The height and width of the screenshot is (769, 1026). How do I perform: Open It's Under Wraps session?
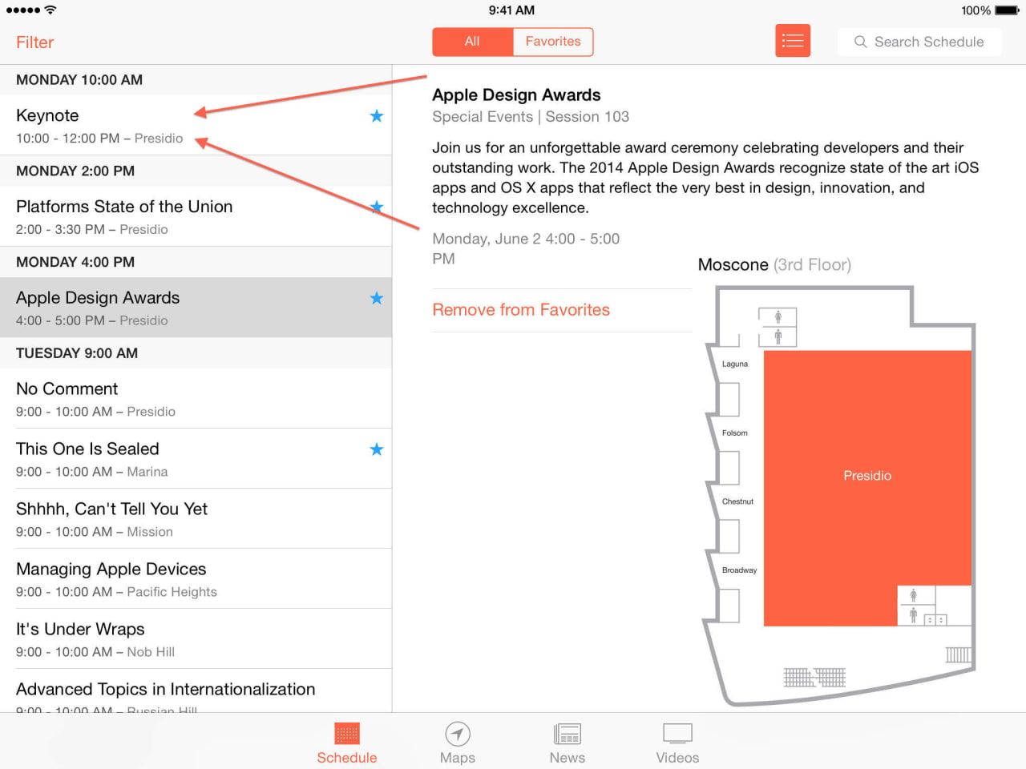tap(196, 639)
